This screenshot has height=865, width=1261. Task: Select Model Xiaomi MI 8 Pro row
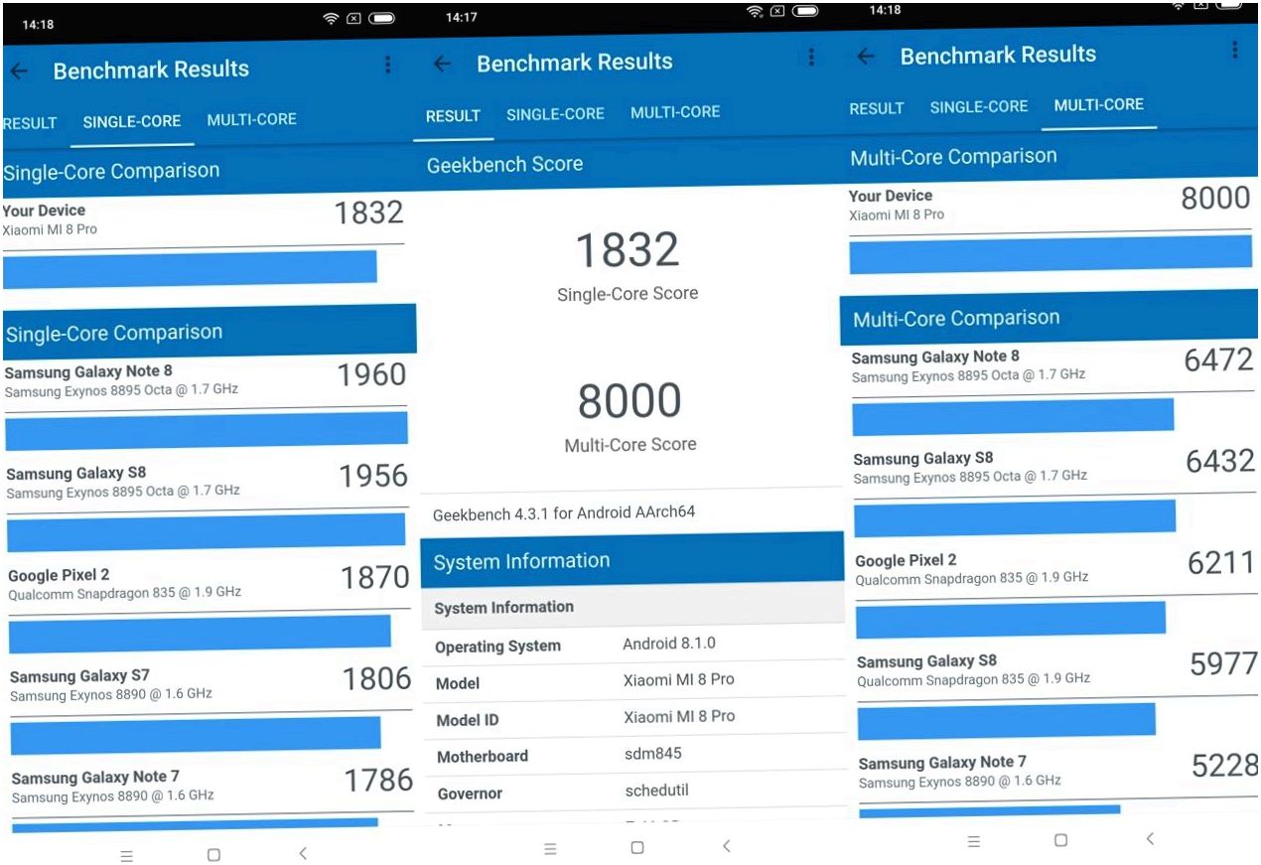[x=633, y=681]
